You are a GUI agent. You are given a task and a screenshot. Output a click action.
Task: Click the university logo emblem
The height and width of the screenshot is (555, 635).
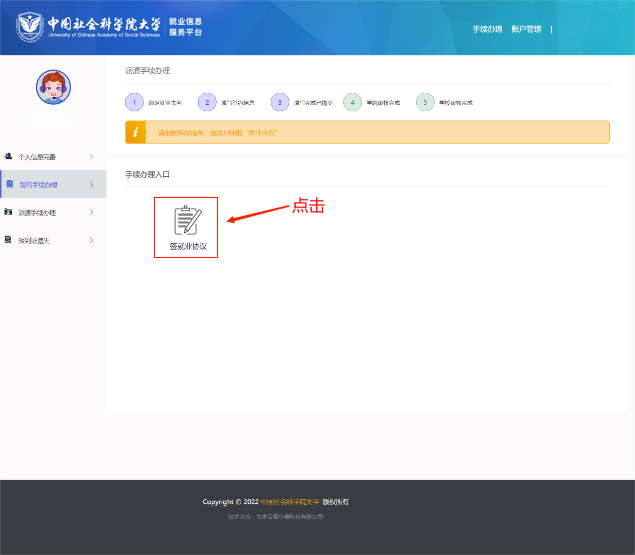pos(30,27)
